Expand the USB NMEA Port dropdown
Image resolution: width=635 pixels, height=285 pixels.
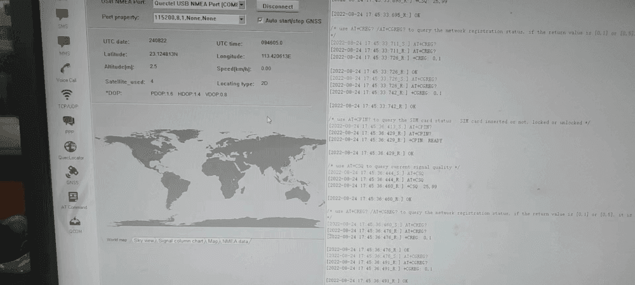pyautogui.click(x=241, y=4)
